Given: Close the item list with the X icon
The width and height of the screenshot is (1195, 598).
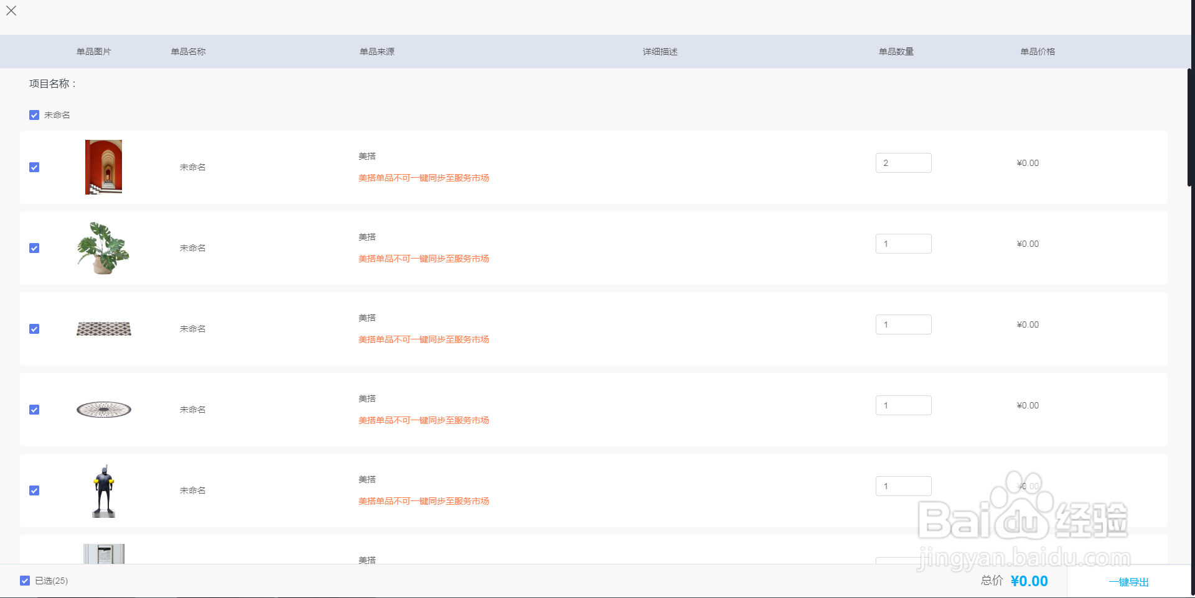Looking at the screenshot, I should (x=11, y=11).
